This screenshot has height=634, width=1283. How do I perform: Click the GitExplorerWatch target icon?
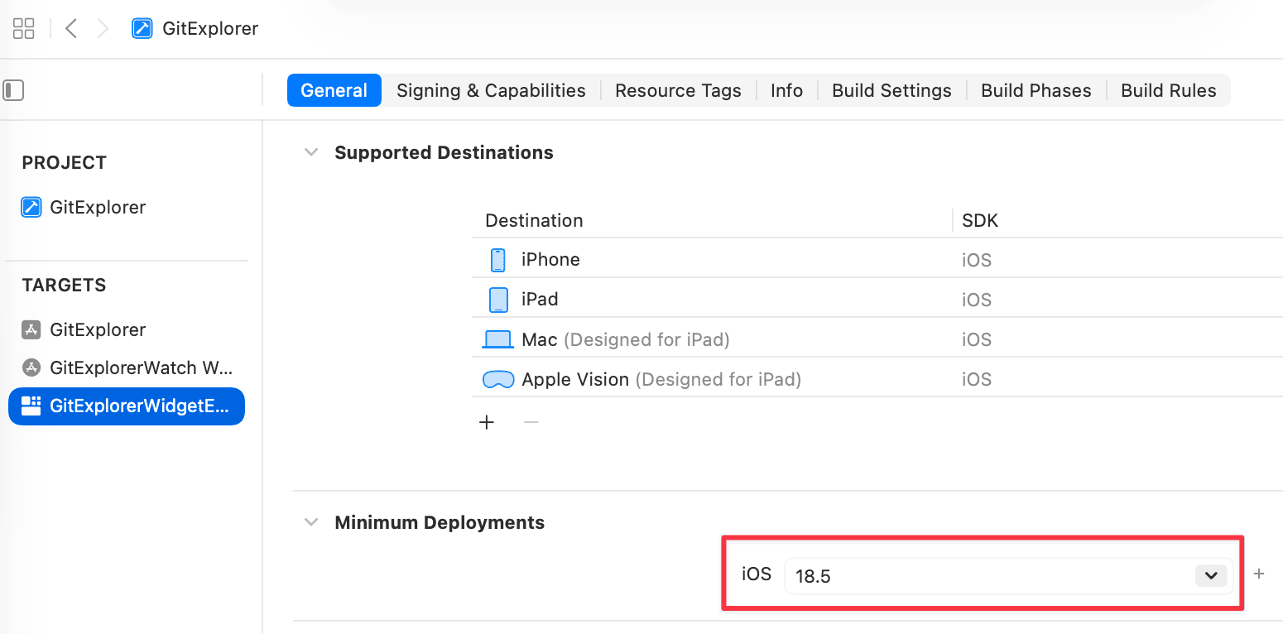(31, 367)
